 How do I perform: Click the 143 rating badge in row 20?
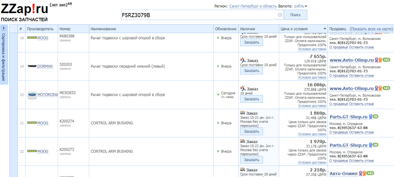pyautogui.click(x=387, y=88)
